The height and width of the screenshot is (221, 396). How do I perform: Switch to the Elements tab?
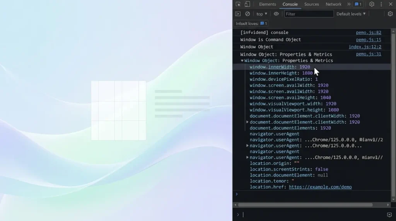tap(267, 4)
